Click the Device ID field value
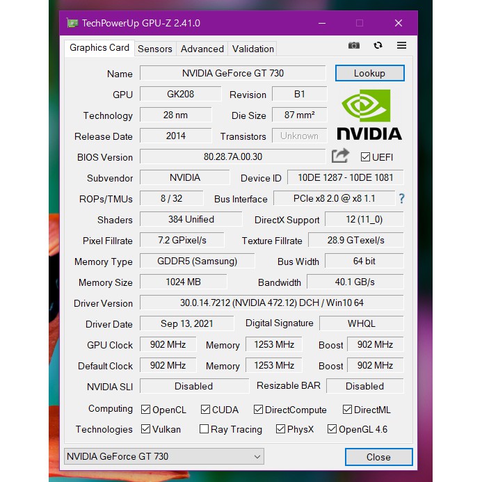 [x=345, y=177]
